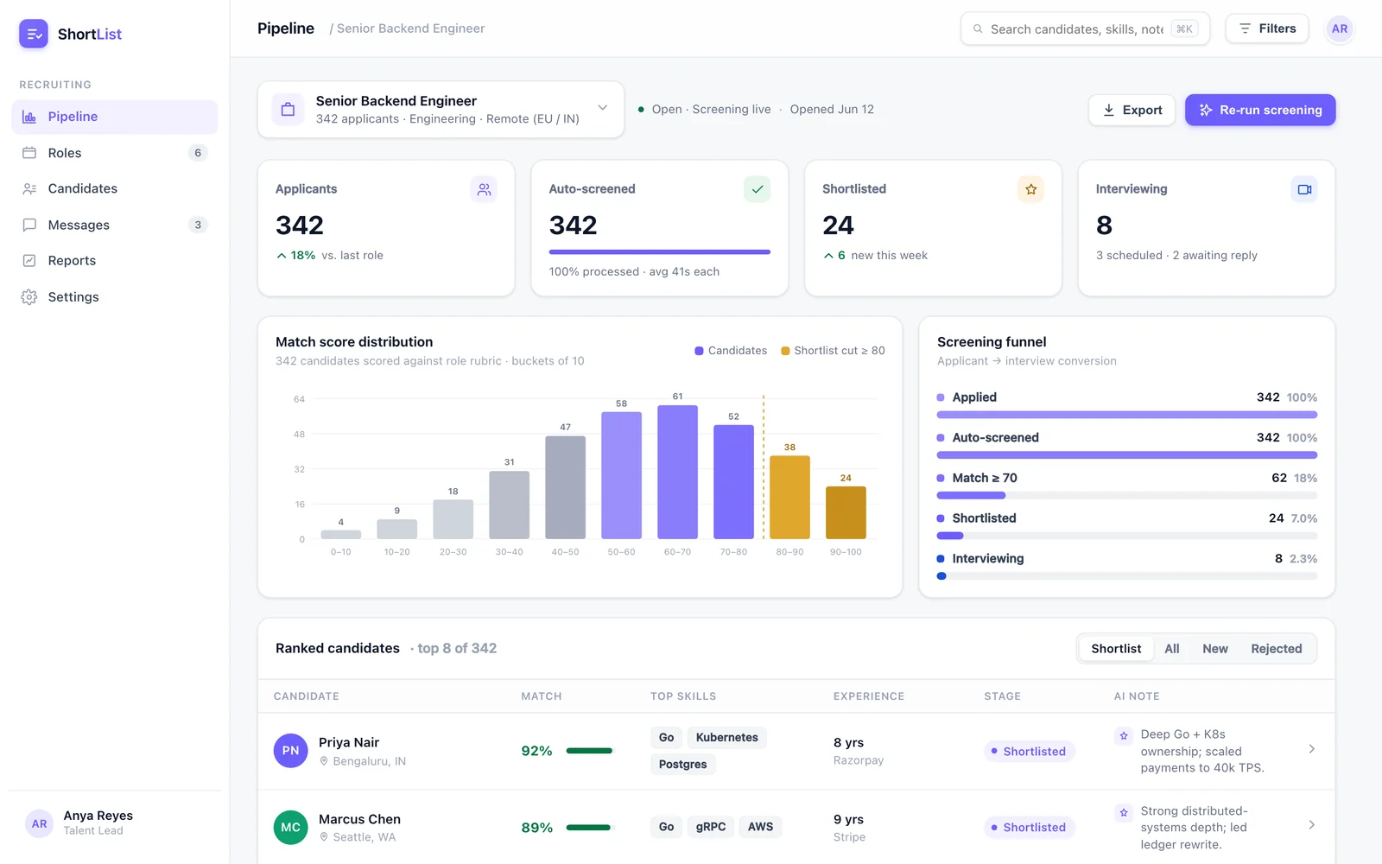This screenshot has width=1382, height=864.
Task: Click the 80–90 orange histogram bar
Action: coord(789,498)
